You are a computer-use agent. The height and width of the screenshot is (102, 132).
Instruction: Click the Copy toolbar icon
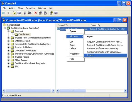(x=30, y=13)
